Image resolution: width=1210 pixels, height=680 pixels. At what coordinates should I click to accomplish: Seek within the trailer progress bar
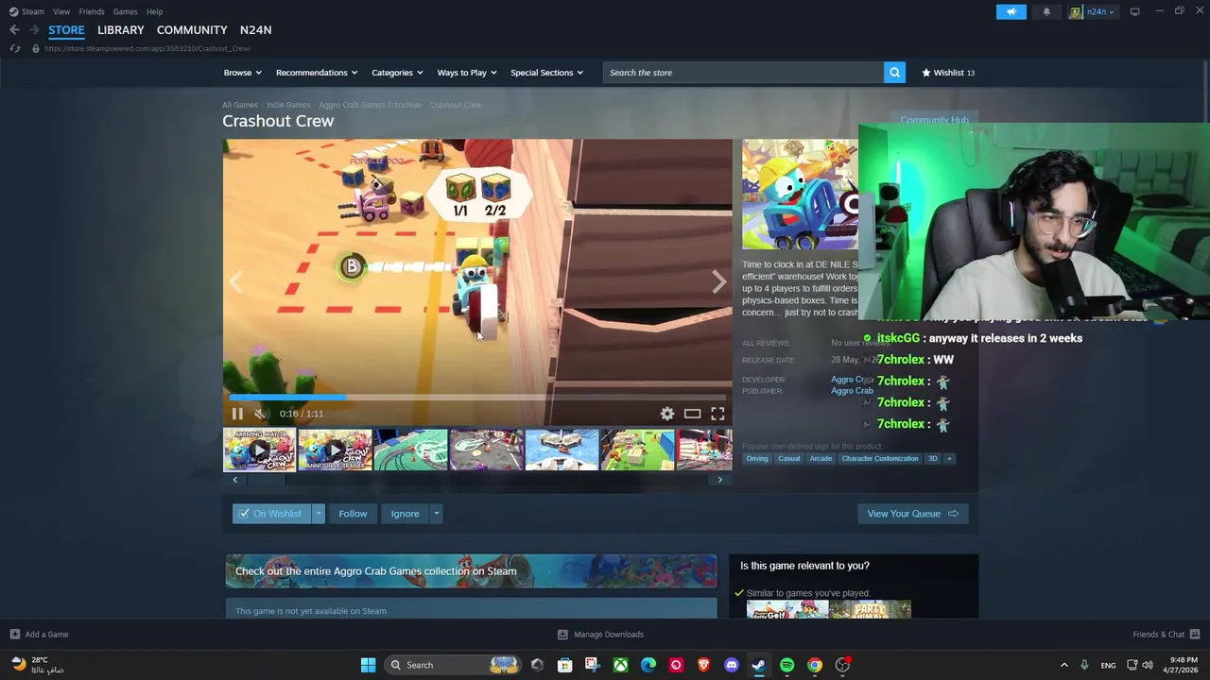(x=477, y=398)
